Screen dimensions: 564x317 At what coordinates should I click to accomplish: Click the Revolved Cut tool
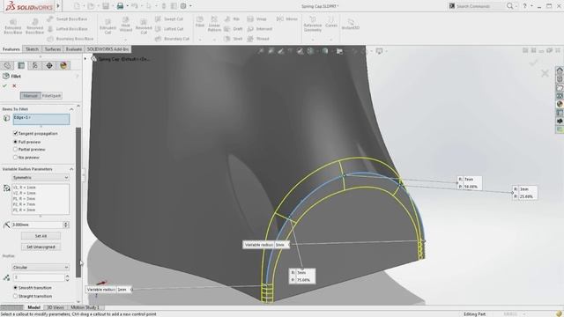[x=144, y=26]
